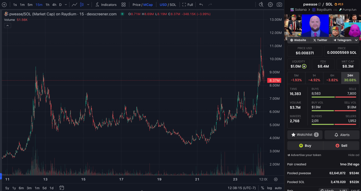Click the green Buy button
Image resolution: width=361 pixels, height=191 pixels.
pyautogui.click(x=305, y=146)
